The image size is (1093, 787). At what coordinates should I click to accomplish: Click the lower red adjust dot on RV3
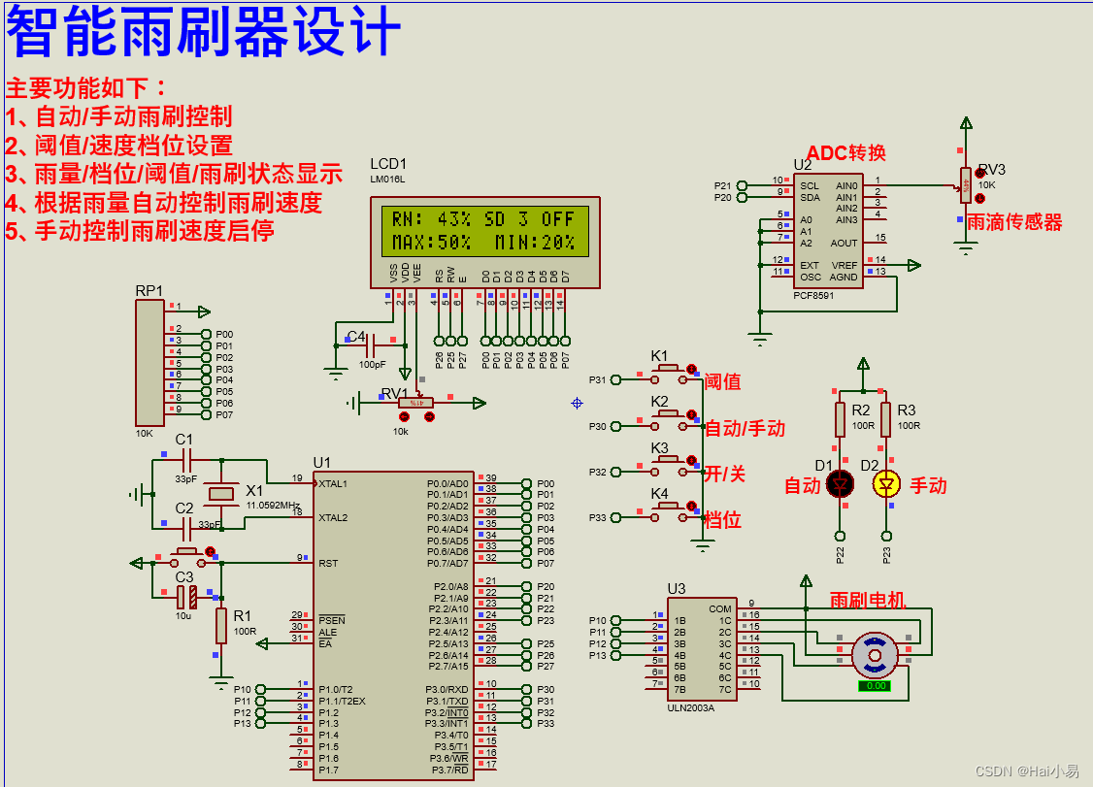pos(980,198)
